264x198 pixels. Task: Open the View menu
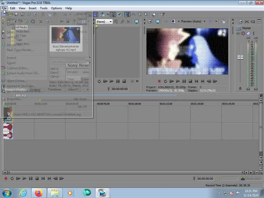coord(22,8)
